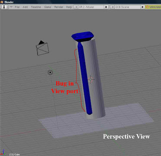The image size is (161, 156).
Task: Select the camera object in the viewport
Action: [42, 48]
